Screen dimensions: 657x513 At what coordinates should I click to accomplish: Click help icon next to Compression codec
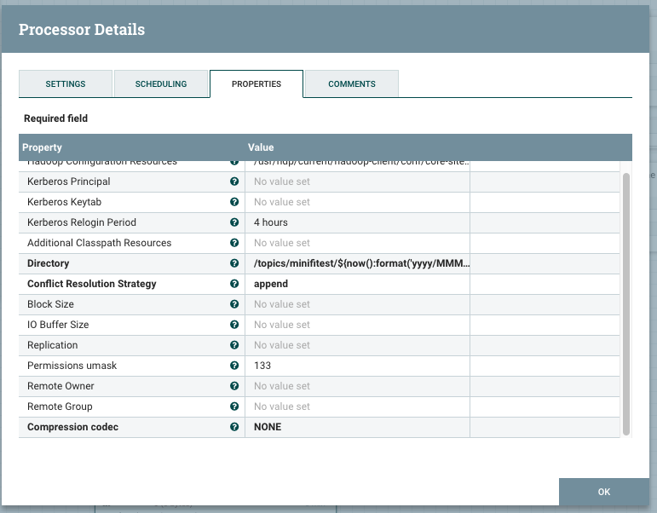pos(234,427)
